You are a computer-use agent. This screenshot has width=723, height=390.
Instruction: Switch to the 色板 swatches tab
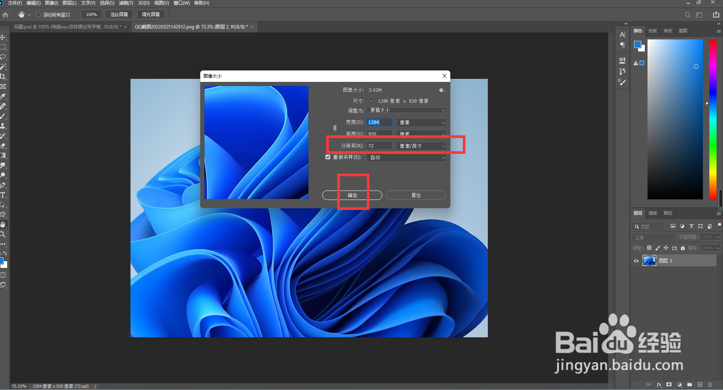652,31
